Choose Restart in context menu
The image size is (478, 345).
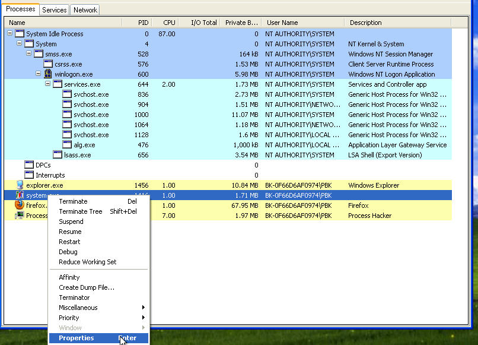(98, 242)
